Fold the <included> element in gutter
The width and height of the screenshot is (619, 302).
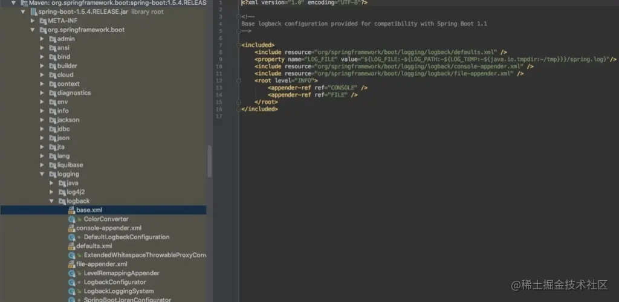point(238,45)
